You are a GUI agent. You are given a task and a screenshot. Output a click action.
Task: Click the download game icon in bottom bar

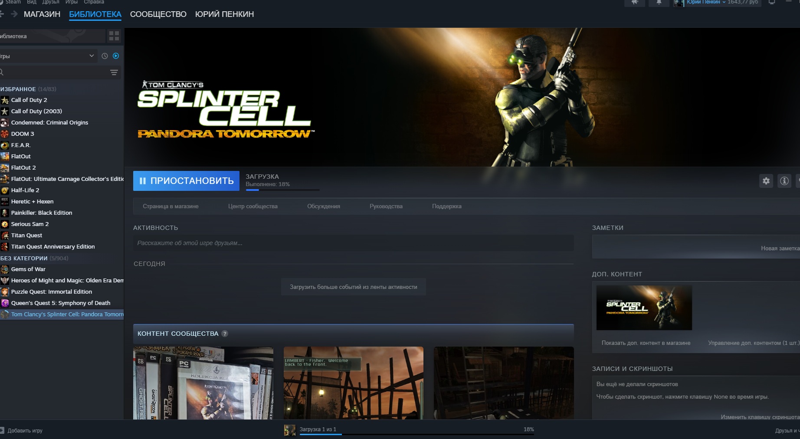coord(289,430)
